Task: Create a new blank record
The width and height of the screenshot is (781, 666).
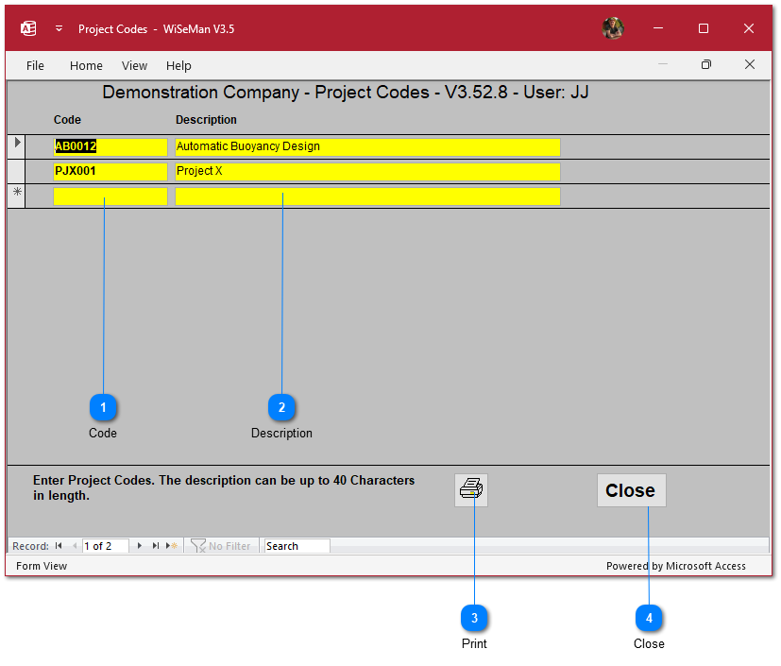Action: (x=172, y=546)
